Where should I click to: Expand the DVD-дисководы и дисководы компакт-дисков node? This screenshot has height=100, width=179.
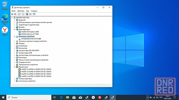[14, 22]
